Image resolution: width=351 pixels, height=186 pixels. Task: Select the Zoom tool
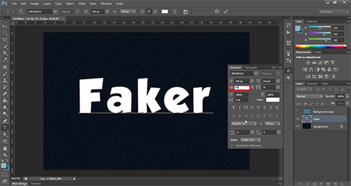click(x=5, y=154)
